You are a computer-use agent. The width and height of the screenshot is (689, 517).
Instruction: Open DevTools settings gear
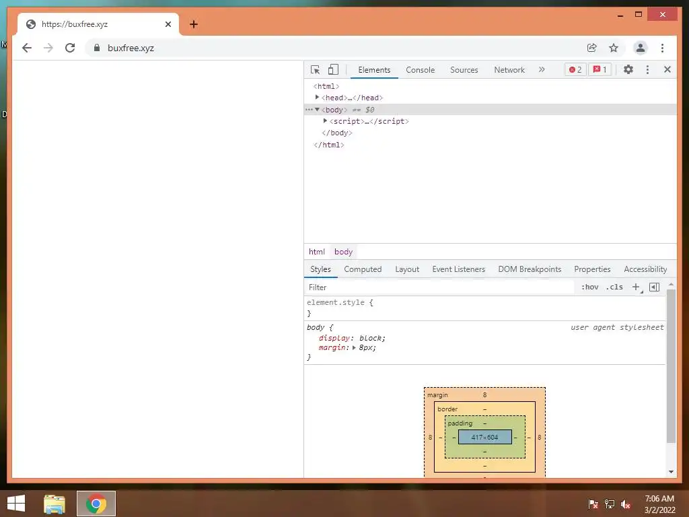628,69
